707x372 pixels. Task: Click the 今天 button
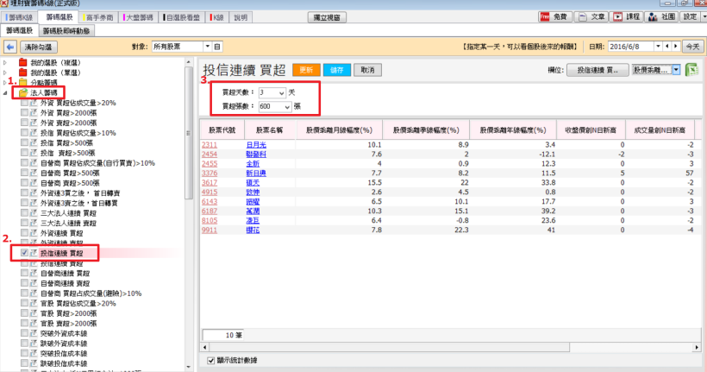692,46
